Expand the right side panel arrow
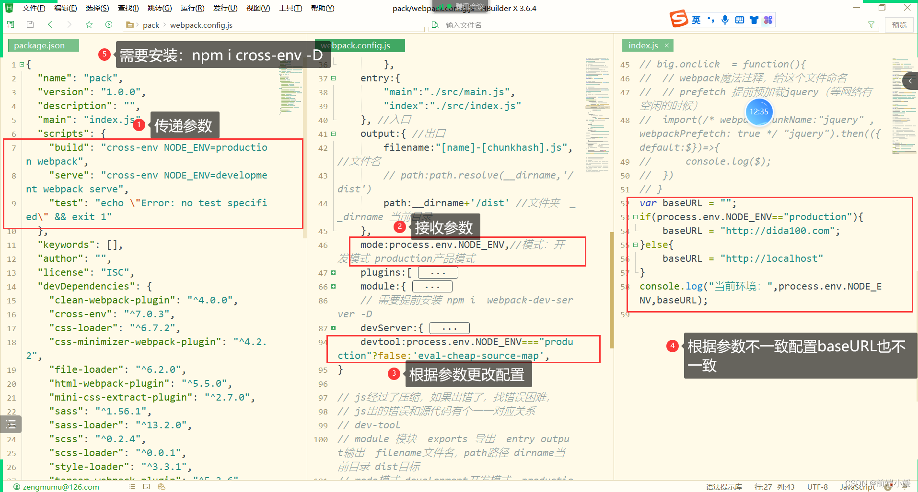The image size is (918, 492). click(910, 81)
